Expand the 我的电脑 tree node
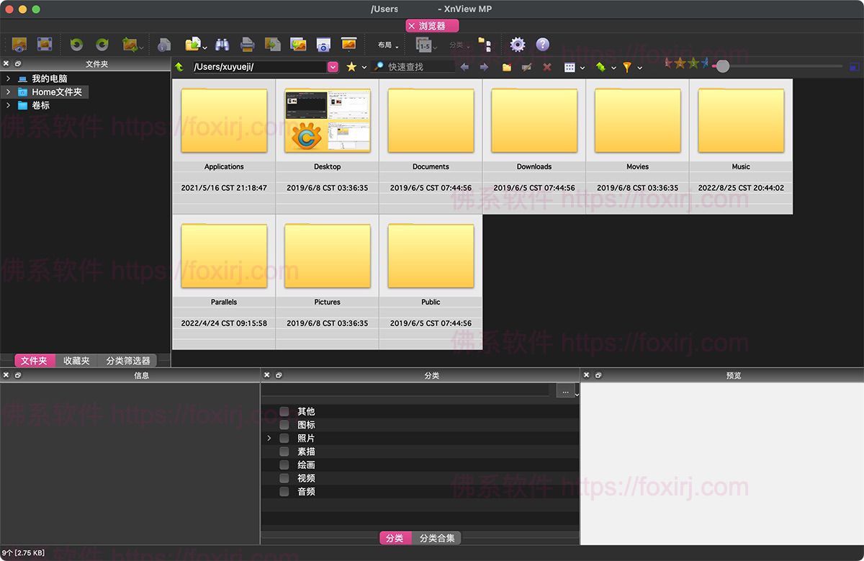The height and width of the screenshot is (561, 864). click(8, 78)
